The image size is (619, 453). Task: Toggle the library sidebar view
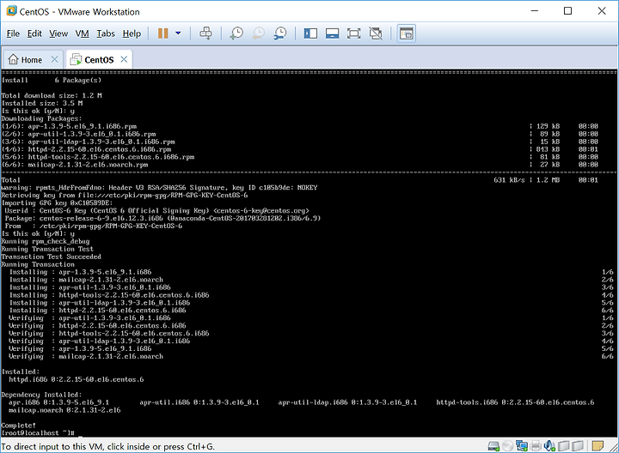(x=310, y=33)
